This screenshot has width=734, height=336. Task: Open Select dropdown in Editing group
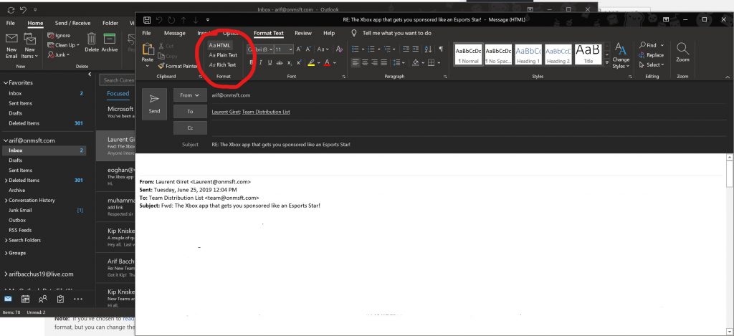pyautogui.click(x=651, y=64)
